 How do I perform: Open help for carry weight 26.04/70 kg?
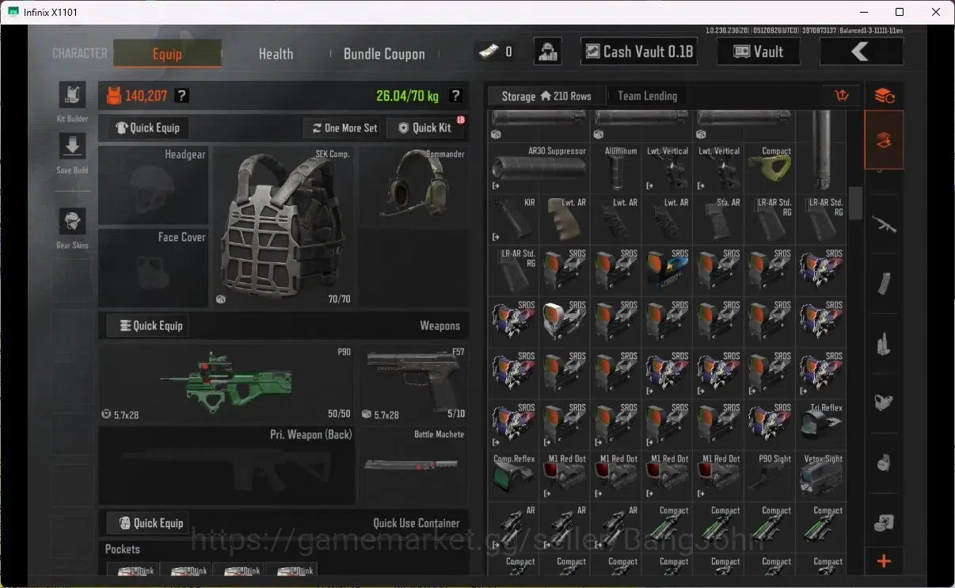[456, 96]
